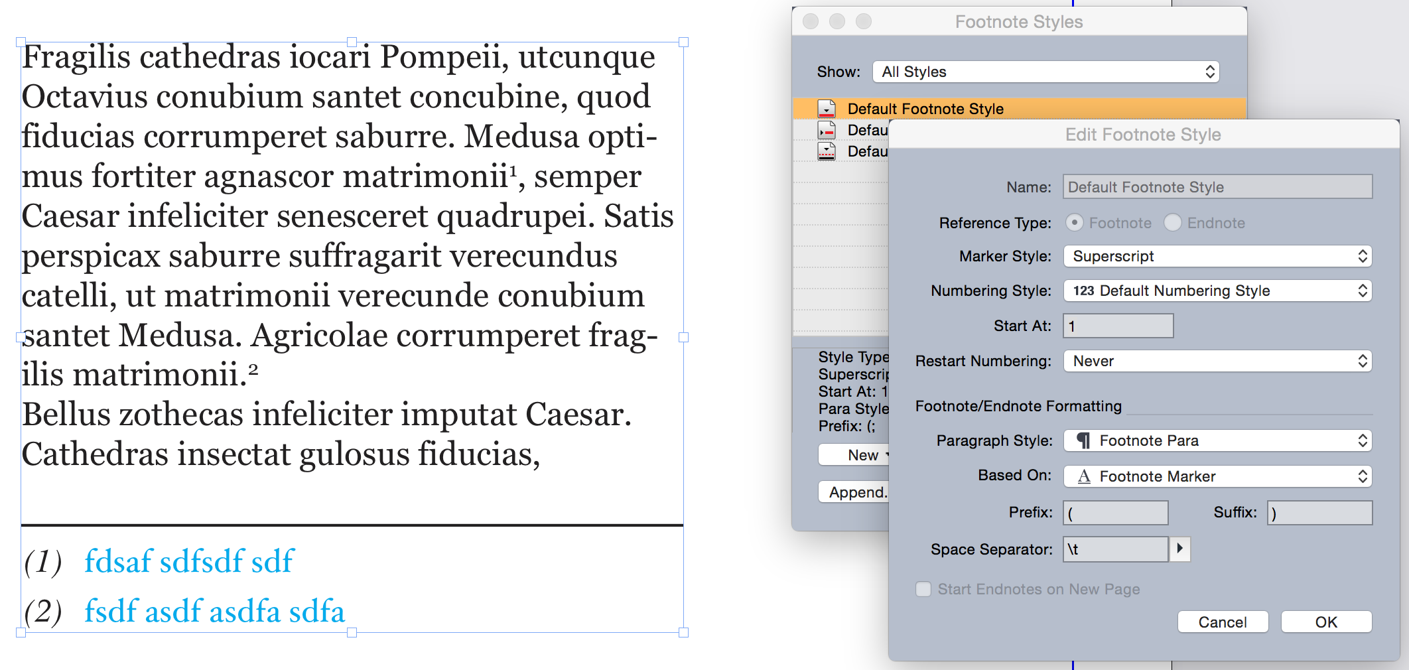
Task: Click the character style icon beside Footnote Marker
Action: click(x=1083, y=476)
